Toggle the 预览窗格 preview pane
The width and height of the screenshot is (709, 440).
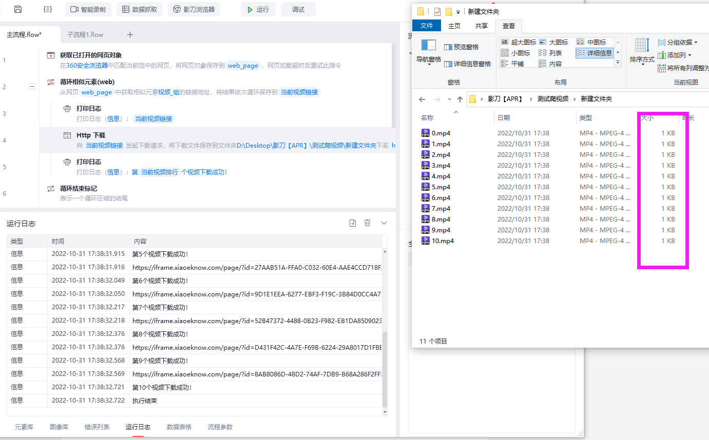tap(461, 47)
